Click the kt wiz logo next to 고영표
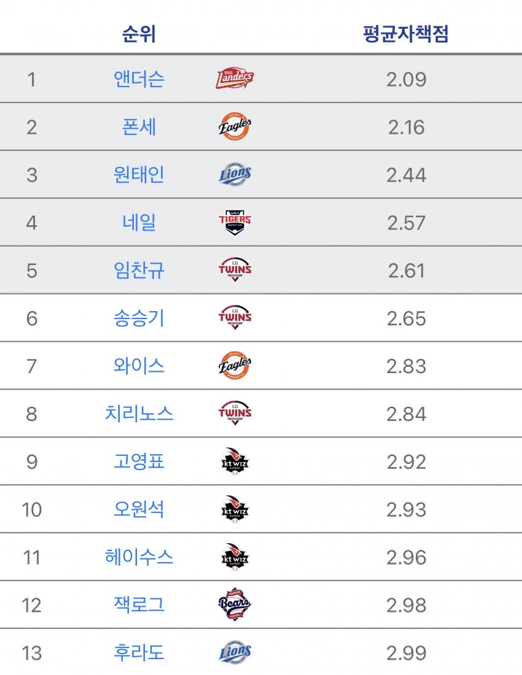522x675 pixels. [x=235, y=461]
